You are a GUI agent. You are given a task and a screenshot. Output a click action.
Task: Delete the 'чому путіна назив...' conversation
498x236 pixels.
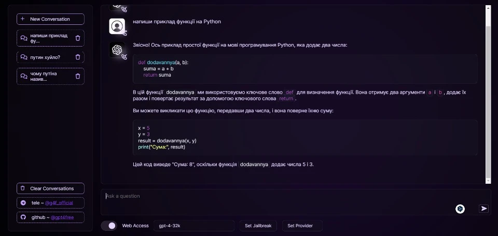pos(78,76)
